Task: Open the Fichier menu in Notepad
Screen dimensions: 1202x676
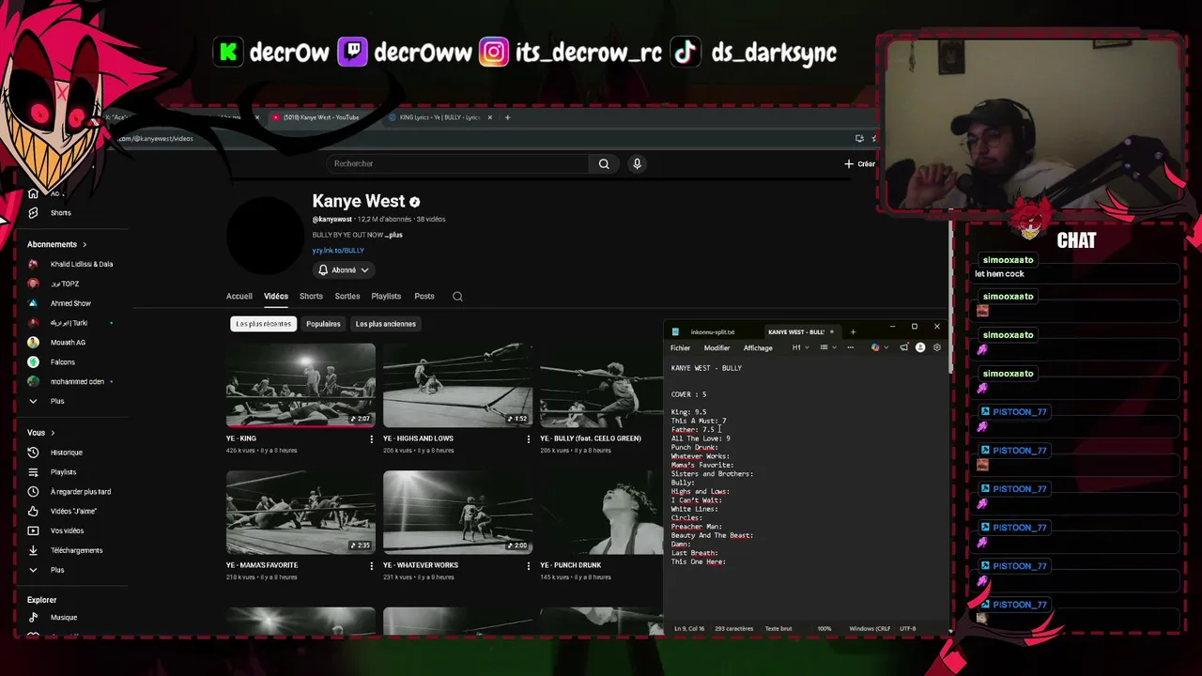Action: click(680, 348)
